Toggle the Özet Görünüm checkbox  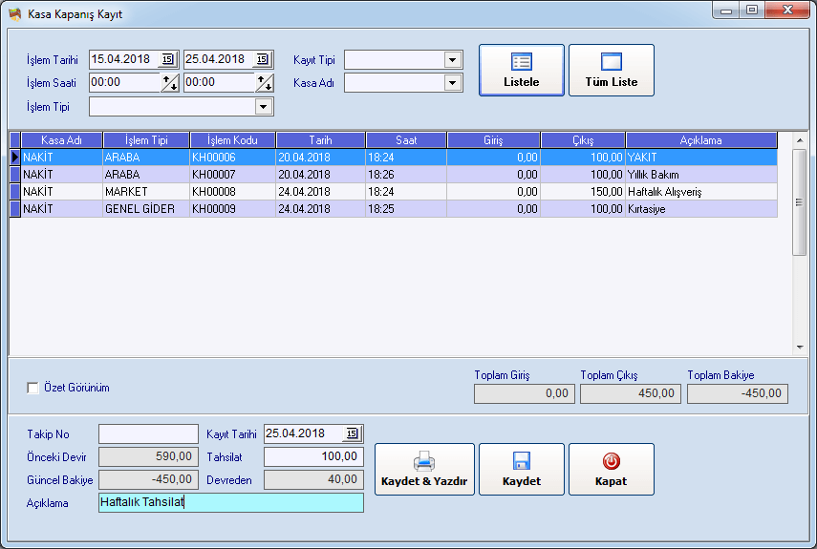pyautogui.click(x=32, y=389)
